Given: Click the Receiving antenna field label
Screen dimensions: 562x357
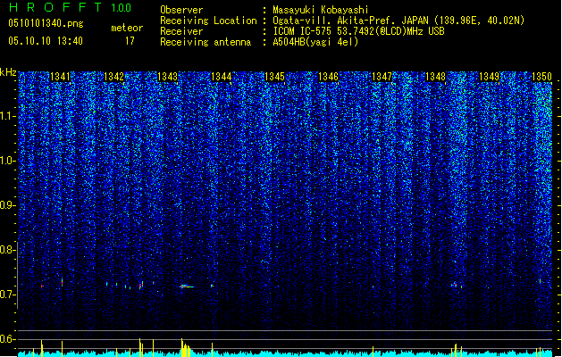Looking at the screenshot, I should pyautogui.click(x=206, y=42).
